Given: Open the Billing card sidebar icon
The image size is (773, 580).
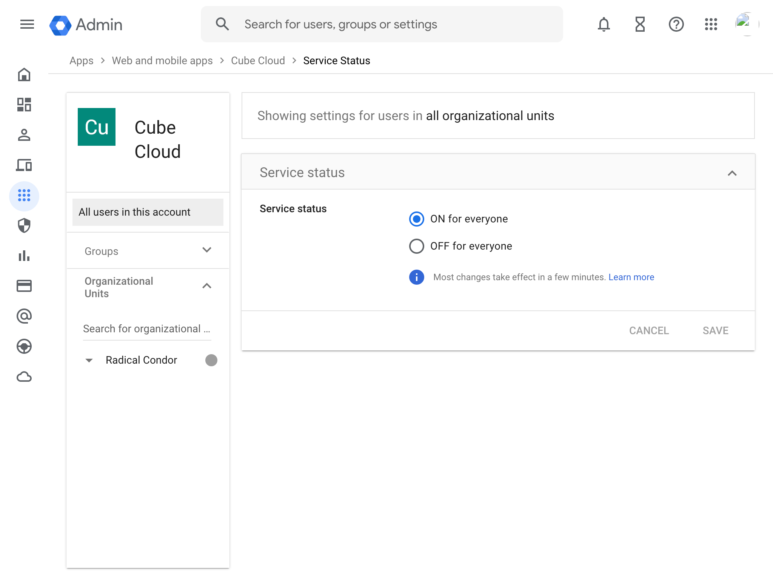Looking at the screenshot, I should tap(24, 286).
